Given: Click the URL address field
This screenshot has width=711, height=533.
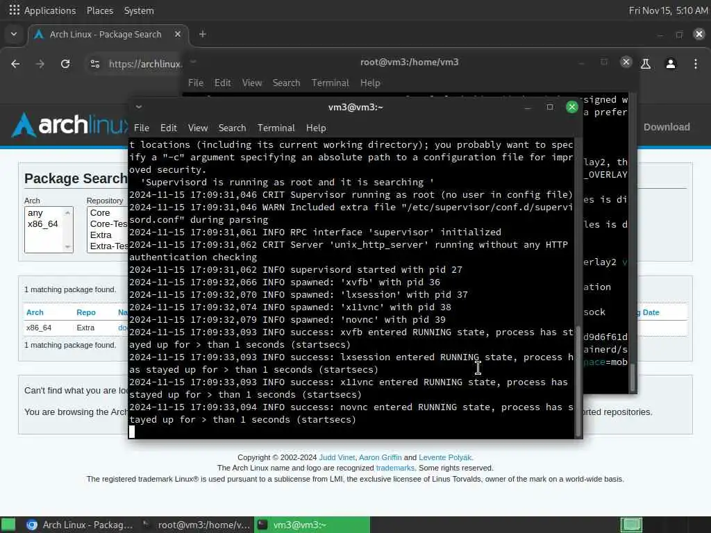Looking at the screenshot, I should click(x=145, y=64).
